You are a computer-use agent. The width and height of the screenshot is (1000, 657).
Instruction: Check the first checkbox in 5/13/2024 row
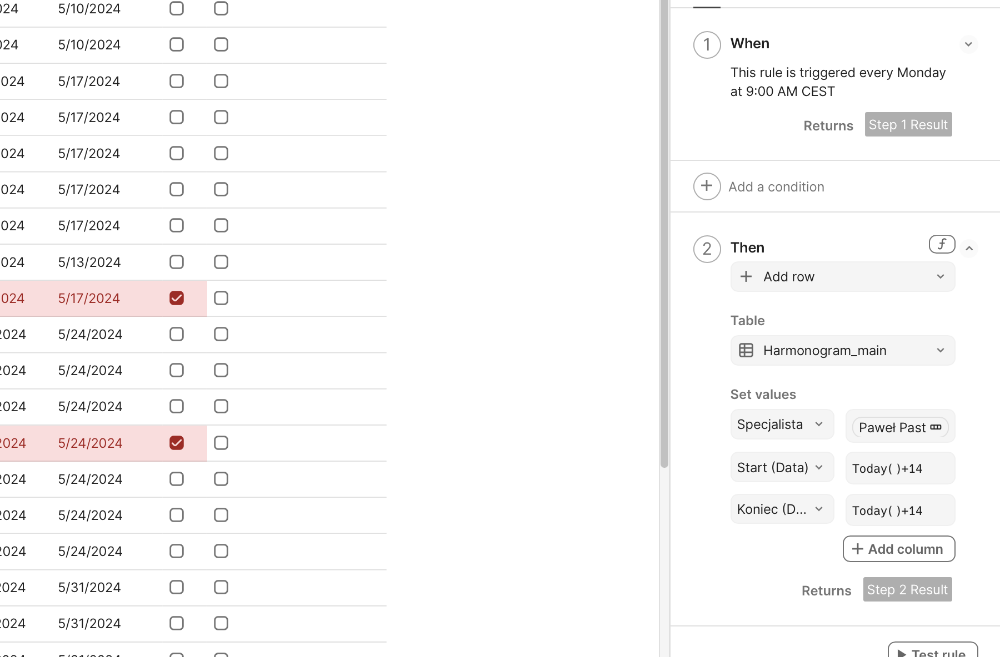177,262
